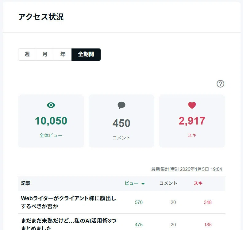Sort table by ビュー column header

(132, 183)
